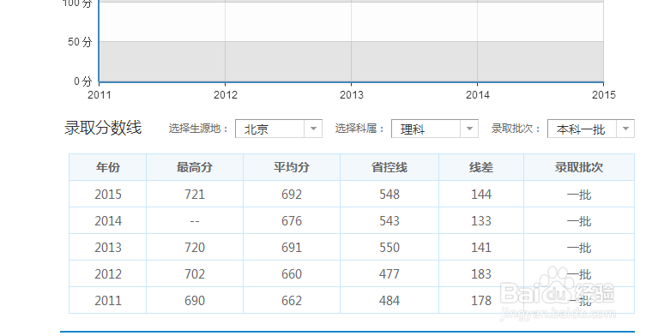Select the 2013 year cell in table

point(108,247)
